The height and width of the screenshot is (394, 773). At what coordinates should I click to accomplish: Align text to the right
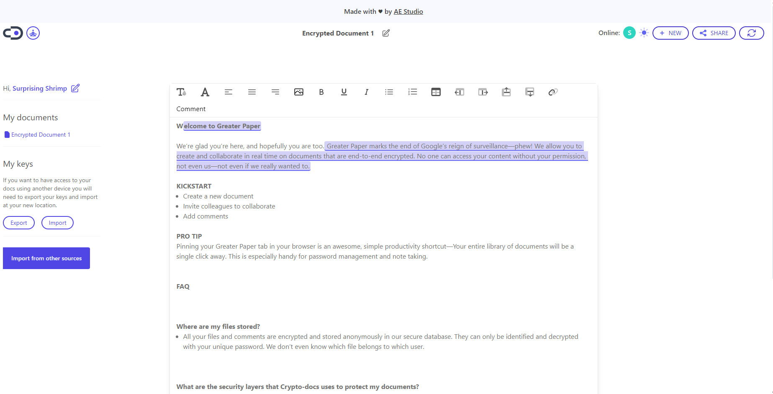275,92
